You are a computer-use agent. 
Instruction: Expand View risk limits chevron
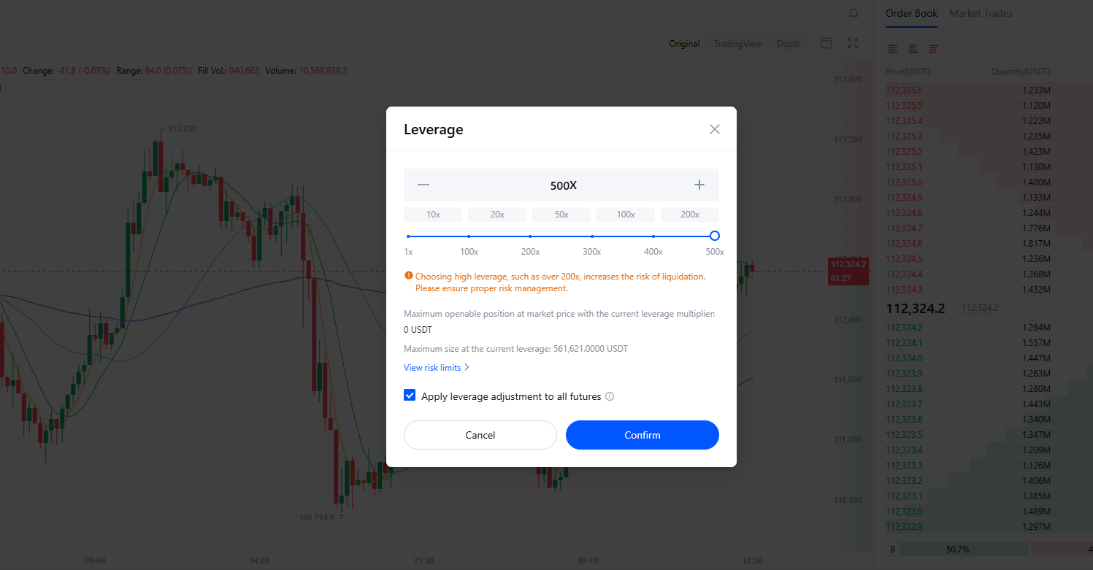pos(467,367)
